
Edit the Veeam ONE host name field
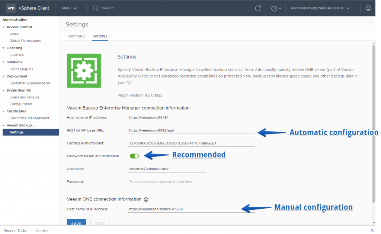point(191,209)
